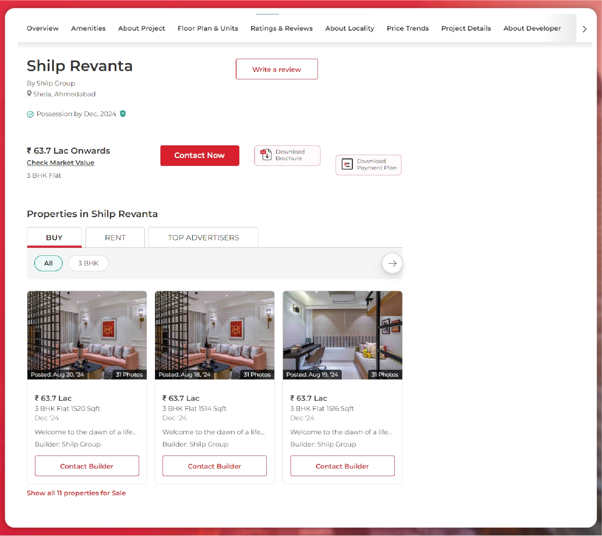
Task: Click the By Shilp Group developer text
Action: click(51, 83)
